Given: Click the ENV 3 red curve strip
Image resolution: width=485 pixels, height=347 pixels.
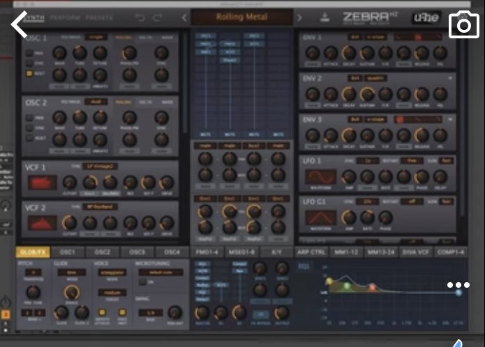Looking at the screenshot, I should pos(418,119).
